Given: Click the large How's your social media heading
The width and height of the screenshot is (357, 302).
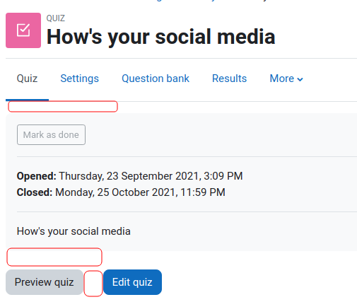Looking at the screenshot, I should (x=161, y=37).
